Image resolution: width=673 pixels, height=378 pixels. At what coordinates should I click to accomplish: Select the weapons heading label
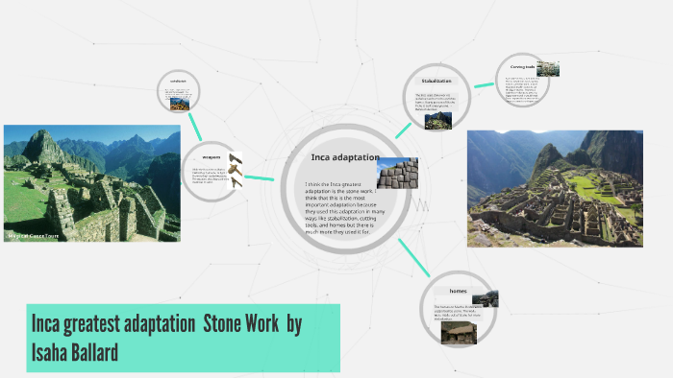click(212, 157)
